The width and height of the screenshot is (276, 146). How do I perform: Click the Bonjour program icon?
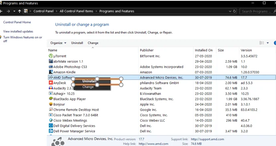51,104
